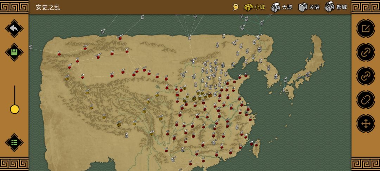The width and height of the screenshot is (380, 171).
Task: Select the diagonal single-link tool
Action: pos(366,52)
